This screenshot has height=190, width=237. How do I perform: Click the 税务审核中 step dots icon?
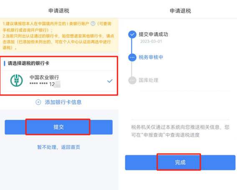pyautogui.click(x=132, y=57)
